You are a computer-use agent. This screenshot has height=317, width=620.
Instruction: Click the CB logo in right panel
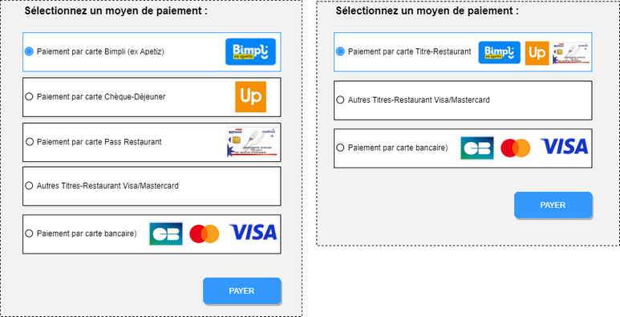pyautogui.click(x=477, y=148)
